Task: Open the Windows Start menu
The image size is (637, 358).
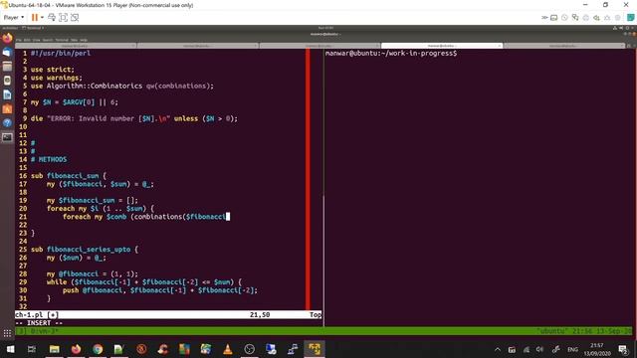Action: click(x=10, y=349)
